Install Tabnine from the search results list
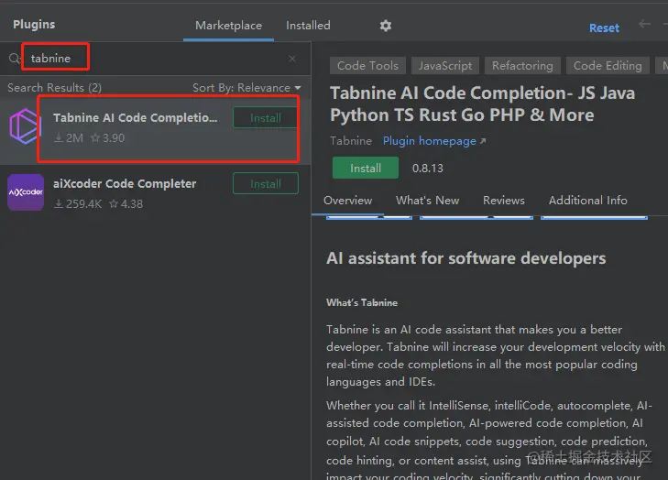668x480 pixels. pyautogui.click(x=266, y=117)
